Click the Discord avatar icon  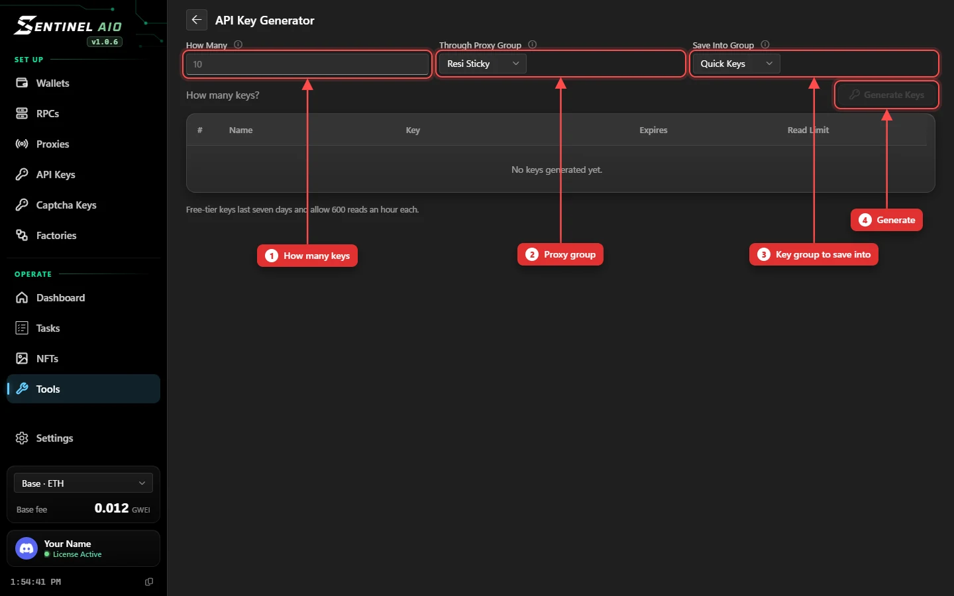tap(26, 548)
